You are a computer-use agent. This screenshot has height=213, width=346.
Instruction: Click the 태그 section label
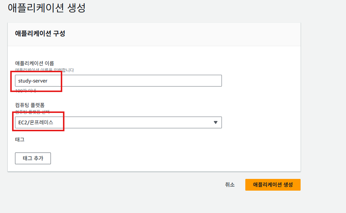20,139
